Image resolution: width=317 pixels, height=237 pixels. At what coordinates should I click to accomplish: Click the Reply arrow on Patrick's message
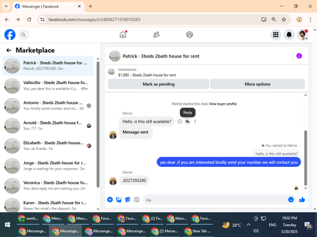[188, 121]
